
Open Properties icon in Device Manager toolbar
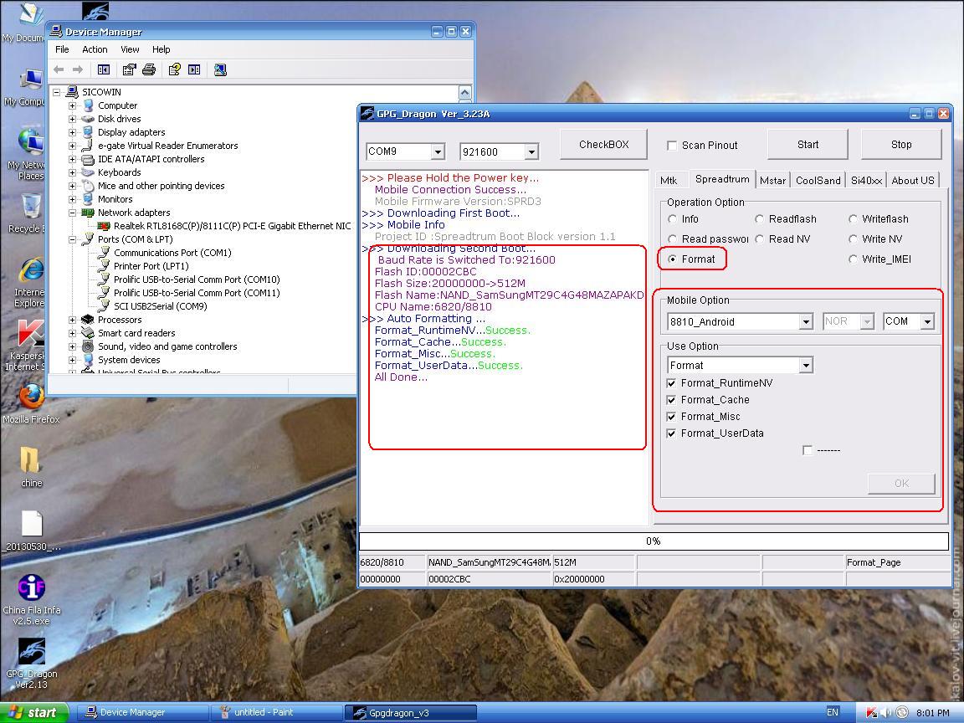click(x=129, y=70)
